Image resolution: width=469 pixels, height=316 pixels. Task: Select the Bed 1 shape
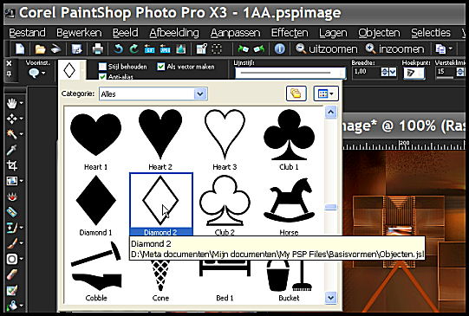225,281
